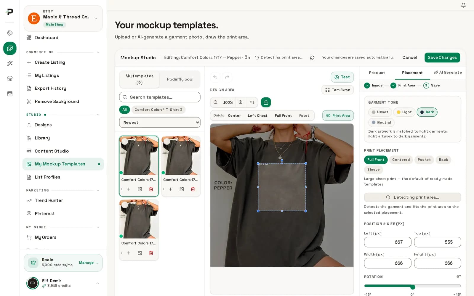Screen dimensions: 474x296
Task: Collapse the Studio sidebar section
Action: [98, 115]
